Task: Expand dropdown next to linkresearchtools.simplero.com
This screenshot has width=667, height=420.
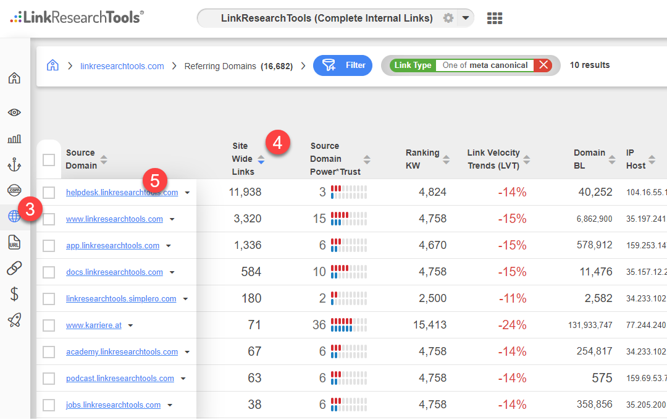Action: [x=185, y=299]
